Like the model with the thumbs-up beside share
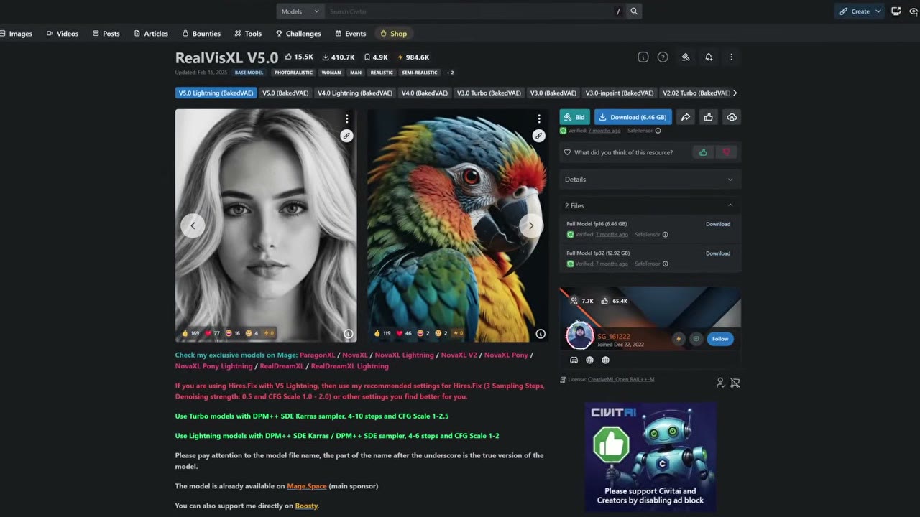 [709, 117]
